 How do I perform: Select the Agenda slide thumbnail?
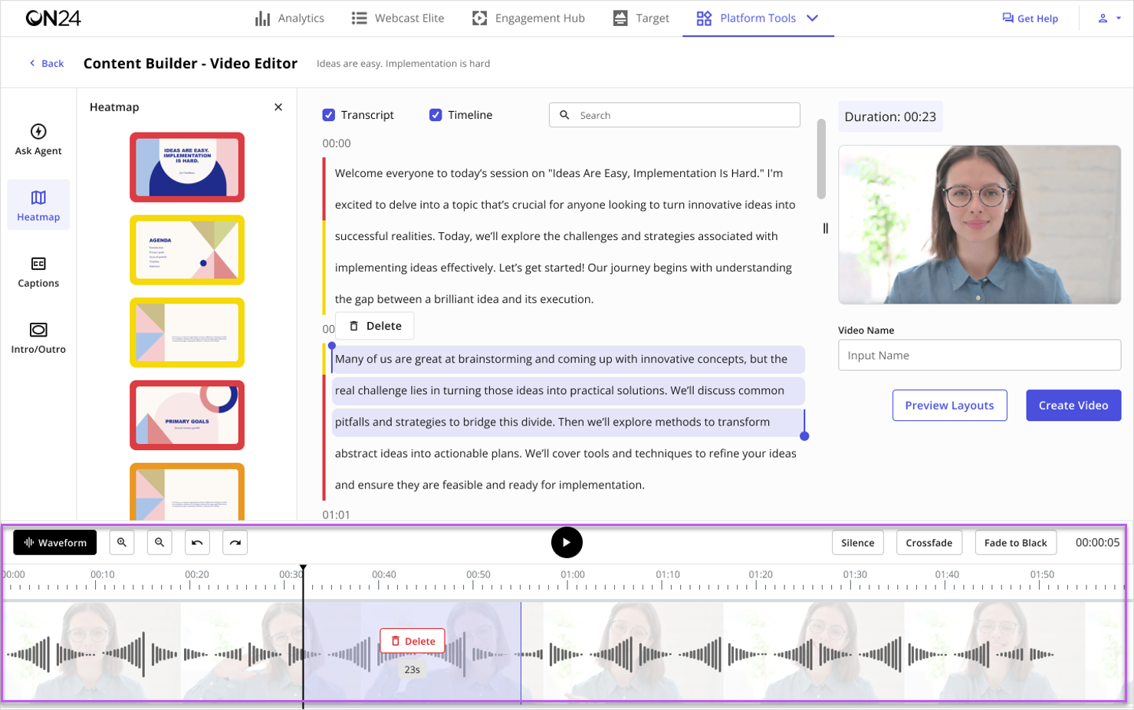pyautogui.click(x=187, y=250)
